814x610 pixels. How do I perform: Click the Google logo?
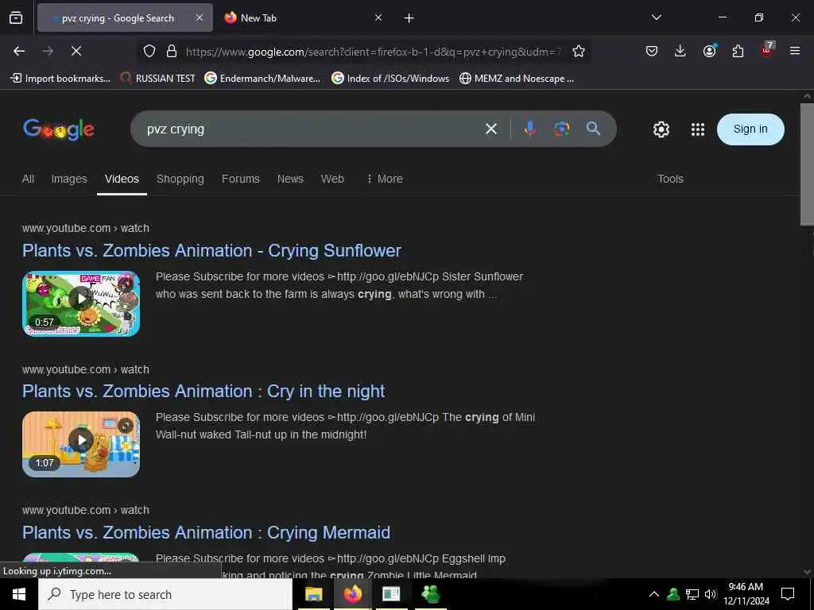point(59,129)
